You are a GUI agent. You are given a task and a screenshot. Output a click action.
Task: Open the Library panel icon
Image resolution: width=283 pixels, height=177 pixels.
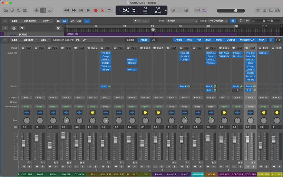click(x=6, y=10)
